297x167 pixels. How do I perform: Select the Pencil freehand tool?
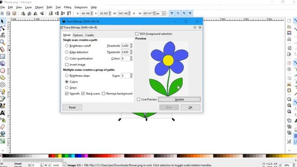(2, 92)
